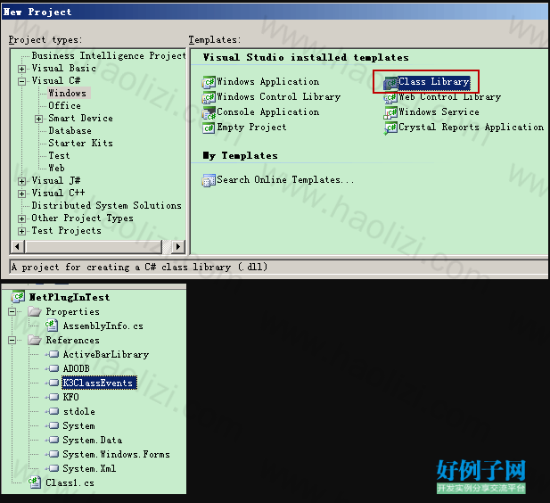
Task: Expand the Visual J# project type
Action: [22, 181]
